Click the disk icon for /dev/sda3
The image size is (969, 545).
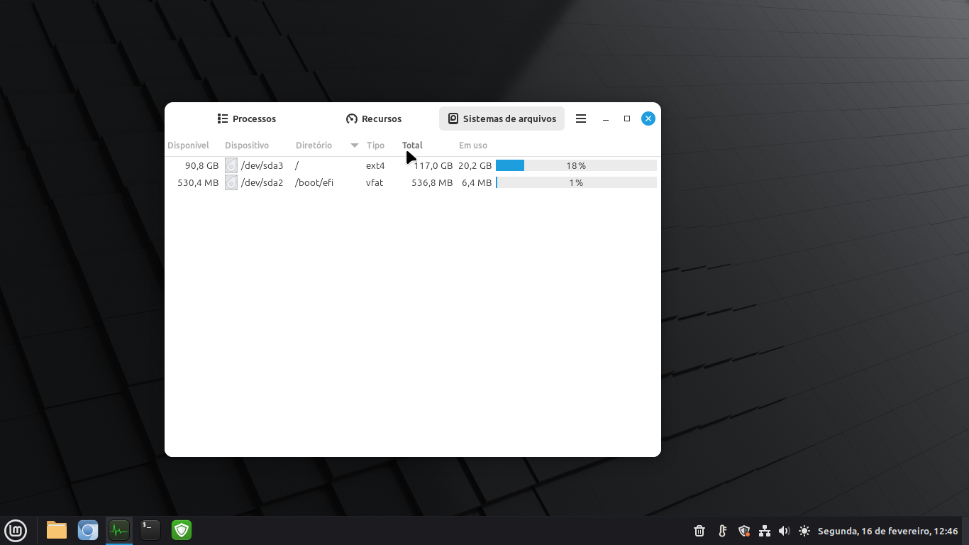pos(231,165)
